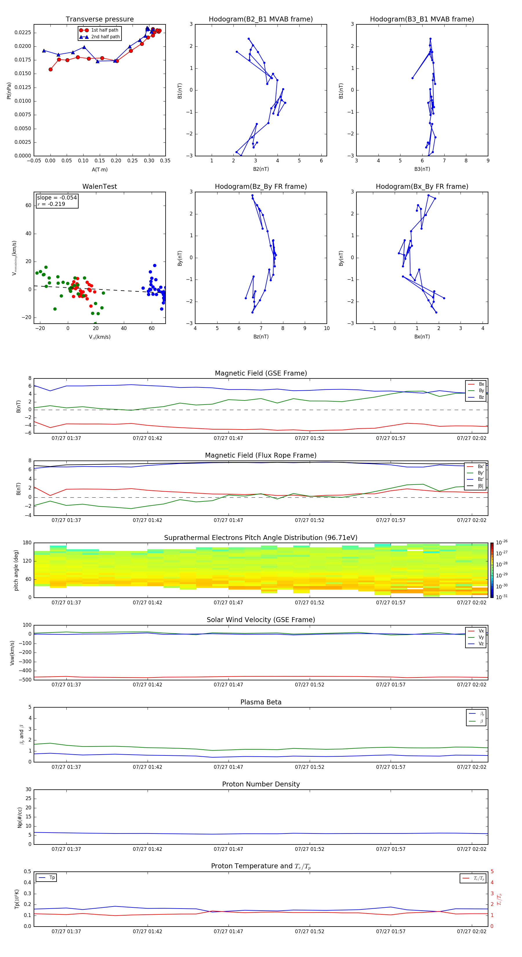Click the |B| legend entry in Flux Rope panel
The width and height of the screenshot is (522, 957).
point(476,486)
